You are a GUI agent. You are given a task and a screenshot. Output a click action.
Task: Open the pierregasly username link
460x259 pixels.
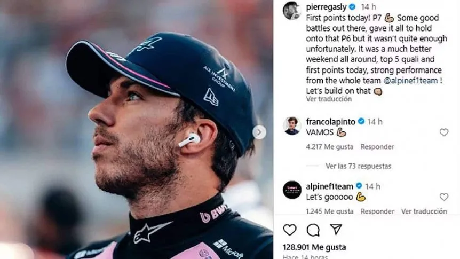325,7
